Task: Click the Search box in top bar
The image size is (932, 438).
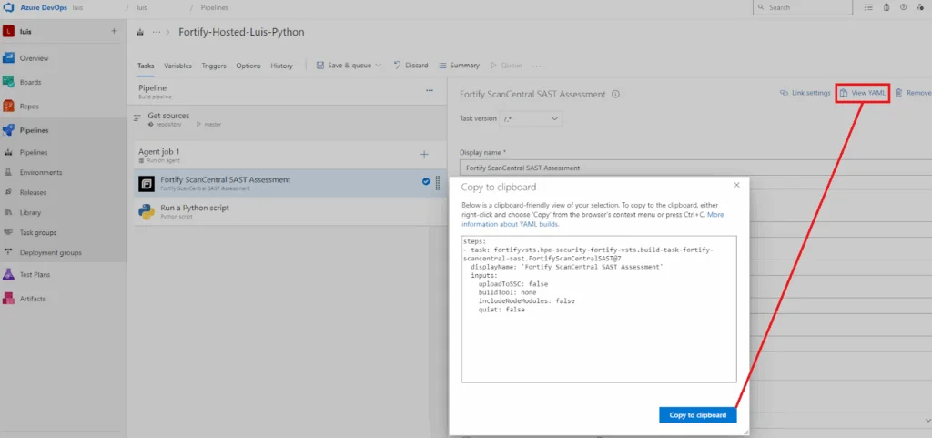Action: click(x=803, y=7)
